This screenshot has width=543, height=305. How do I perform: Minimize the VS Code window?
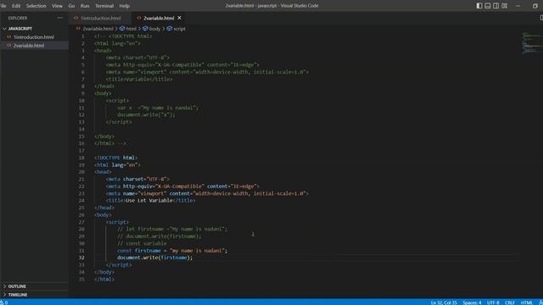tap(518, 6)
